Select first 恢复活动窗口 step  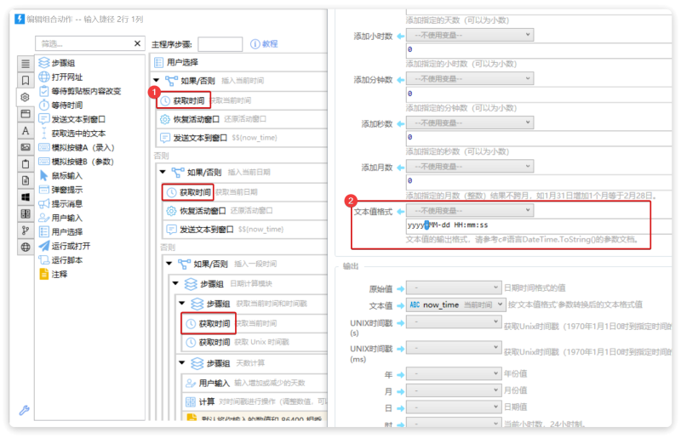point(242,119)
